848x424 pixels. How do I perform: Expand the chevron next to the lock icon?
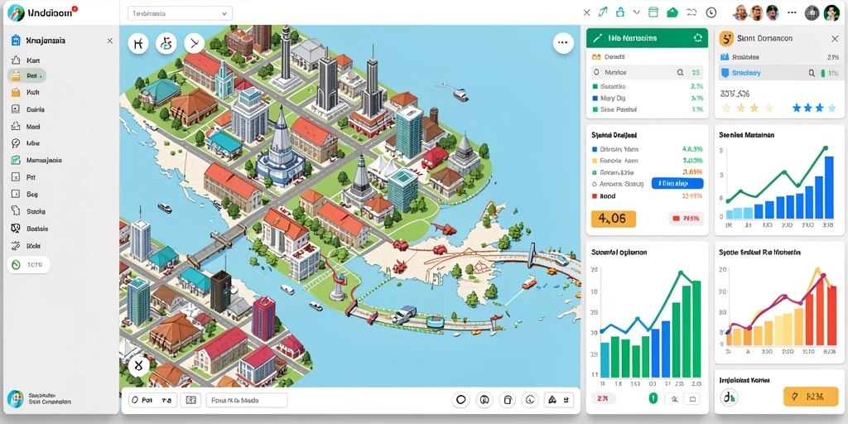pos(637,12)
